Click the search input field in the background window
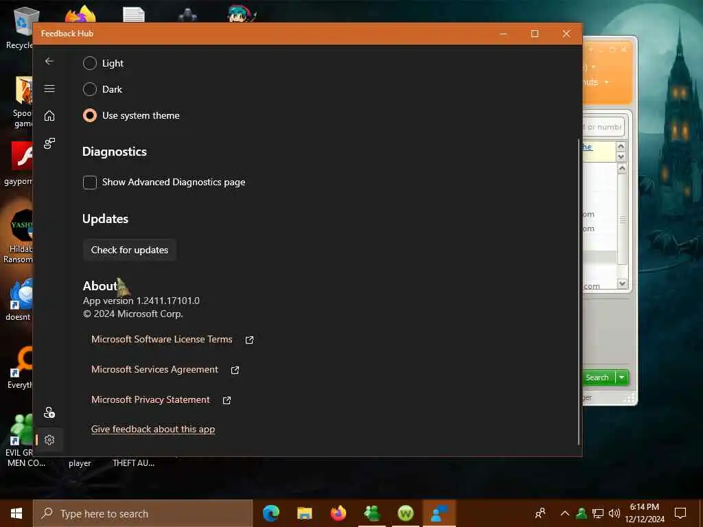The height and width of the screenshot is (527, 703). tap(603, 127)
